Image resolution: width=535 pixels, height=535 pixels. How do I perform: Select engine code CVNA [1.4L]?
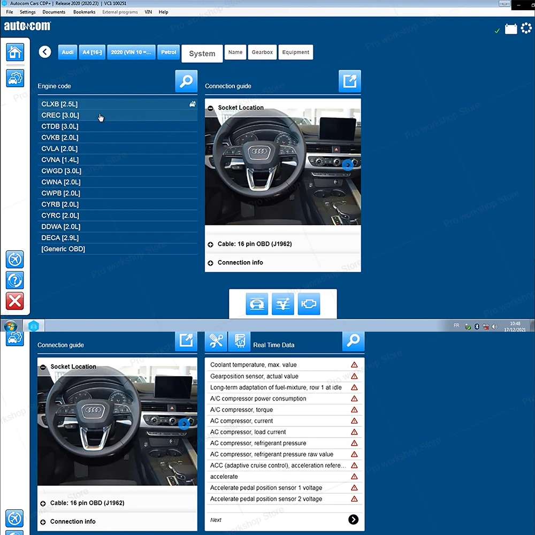click(60, 160)
